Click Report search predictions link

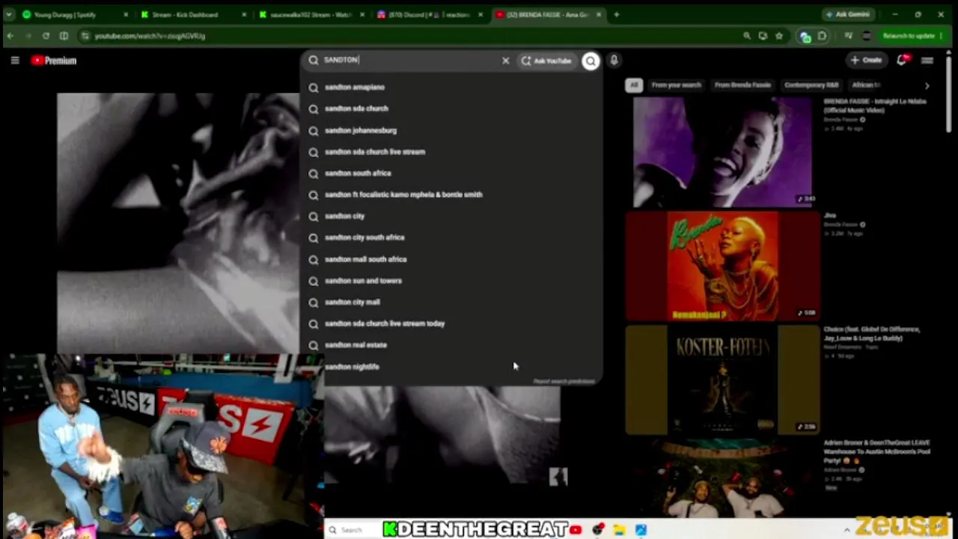point(564,382)
